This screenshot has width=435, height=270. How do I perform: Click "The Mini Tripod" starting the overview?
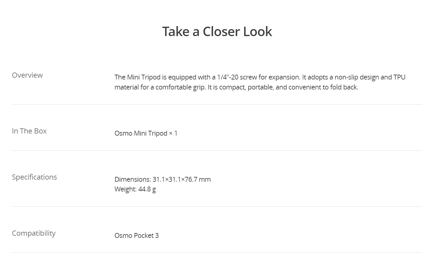137,77
